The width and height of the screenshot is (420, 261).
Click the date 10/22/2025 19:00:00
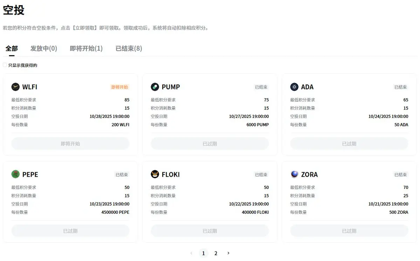click(249, 204)
